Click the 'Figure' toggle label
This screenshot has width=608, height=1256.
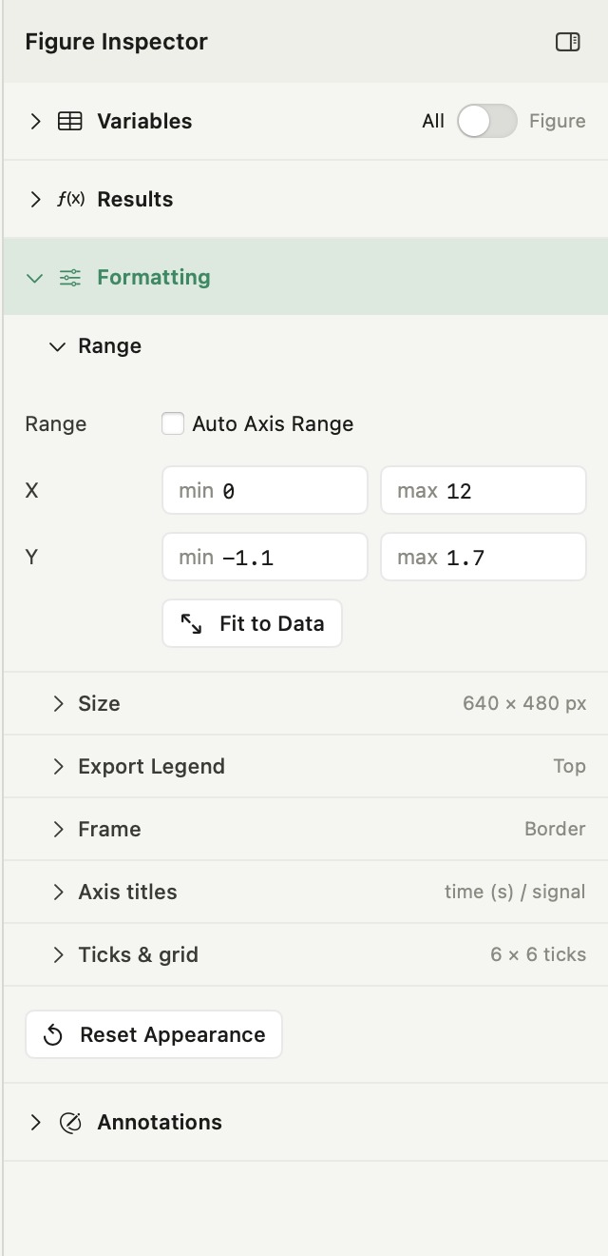pos(558,121)
